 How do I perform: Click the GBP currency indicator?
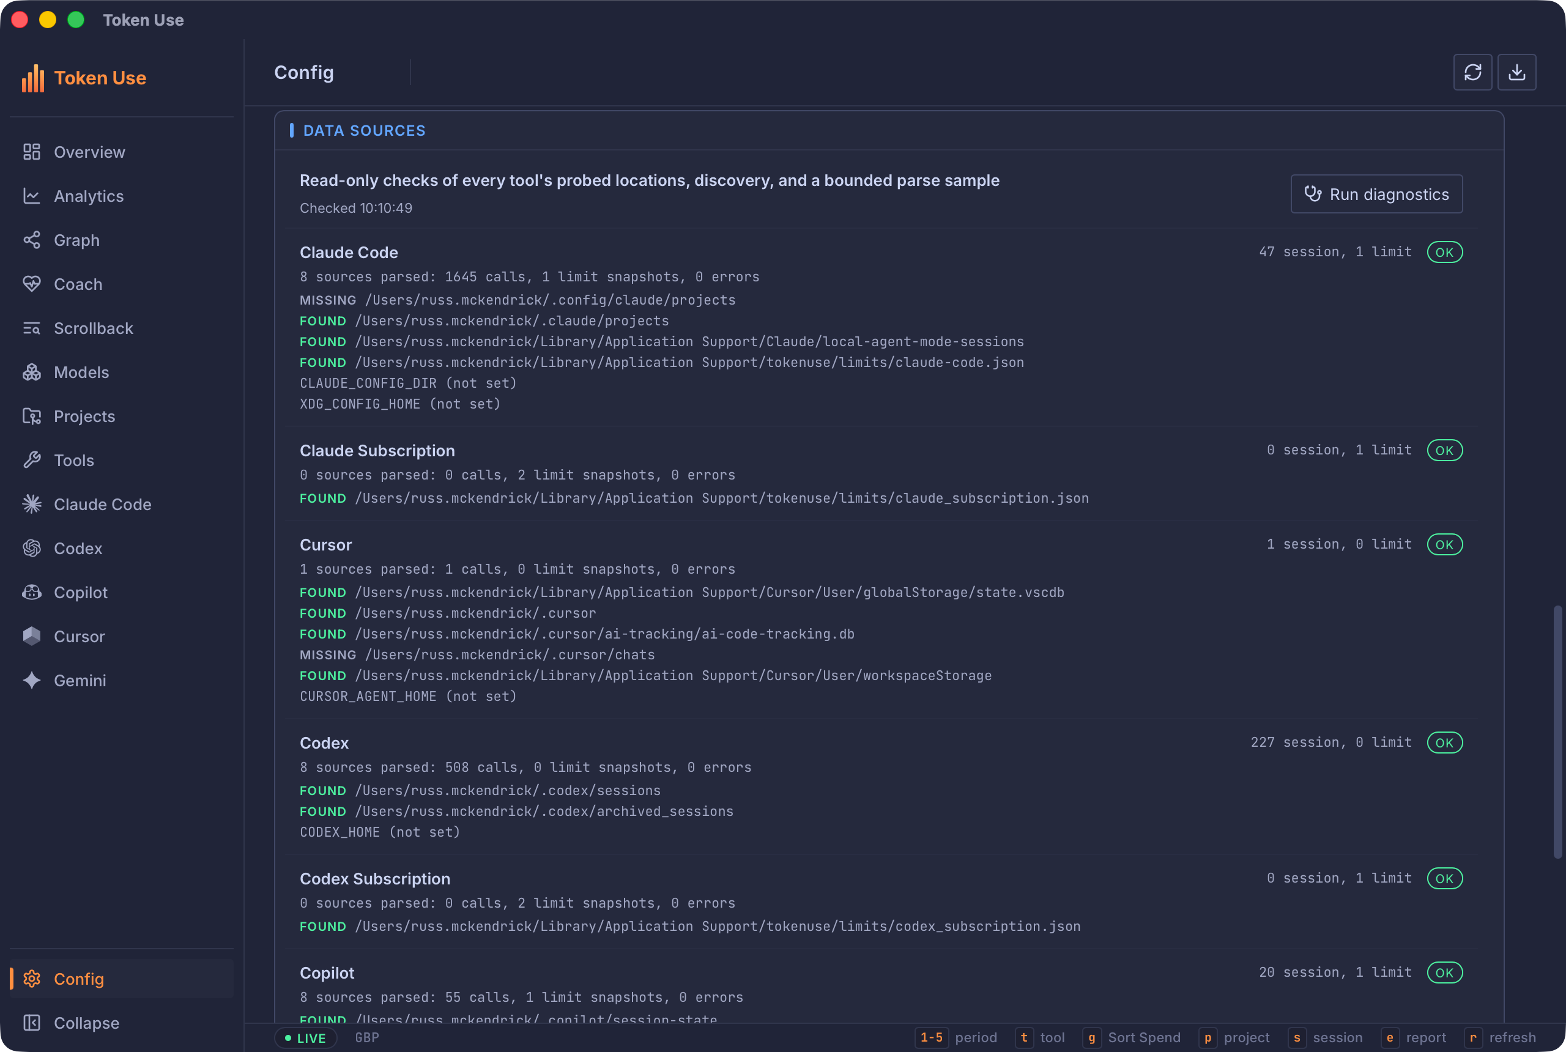pos(367,1037)
